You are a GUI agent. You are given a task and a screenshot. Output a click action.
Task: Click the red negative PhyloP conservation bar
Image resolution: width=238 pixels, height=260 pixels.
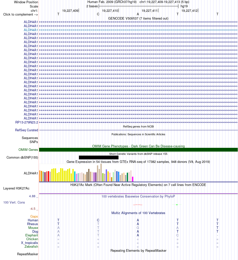[x=138, y=205]
